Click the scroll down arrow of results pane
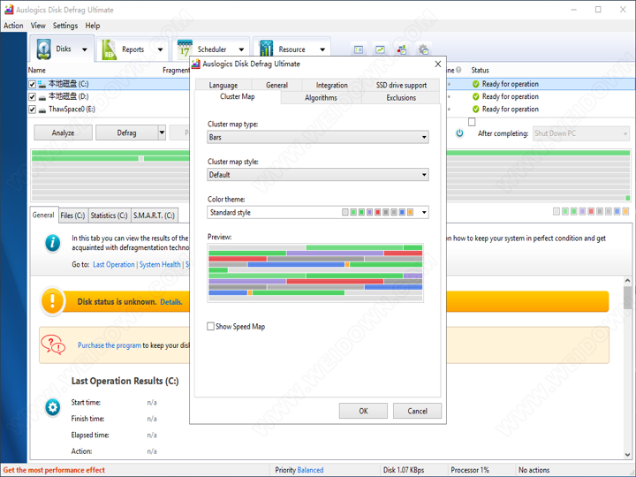This screenshot has height=477, width=636. coord(627,455)
